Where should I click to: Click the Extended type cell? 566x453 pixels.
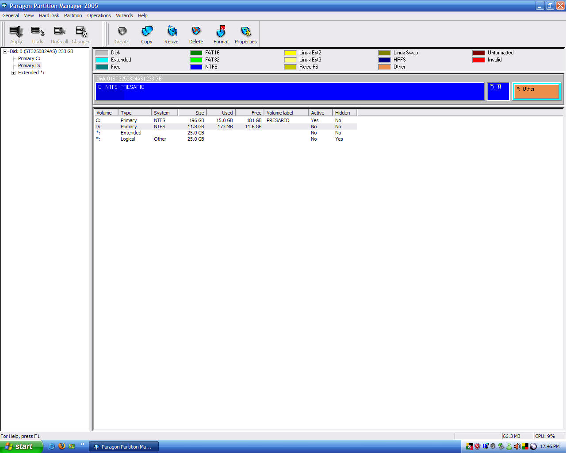[x=131, y=133]
